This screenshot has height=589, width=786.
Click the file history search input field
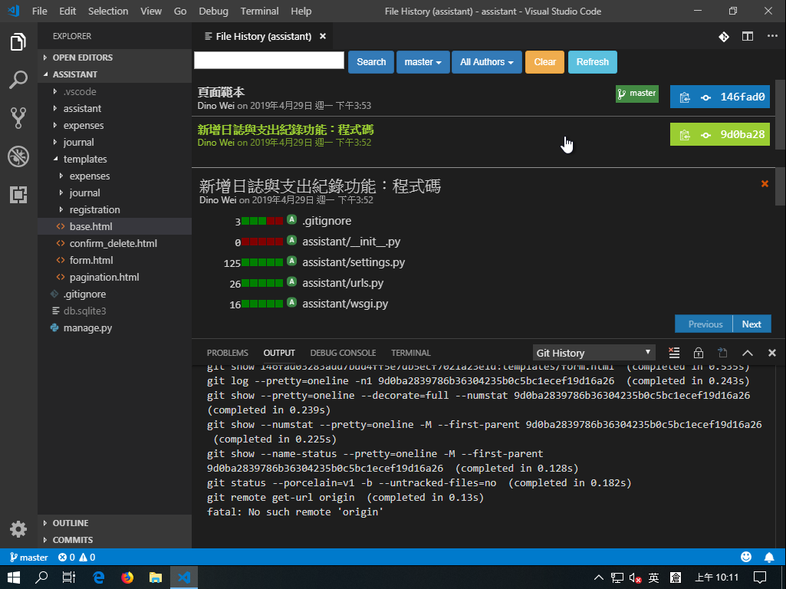point(269,61)
